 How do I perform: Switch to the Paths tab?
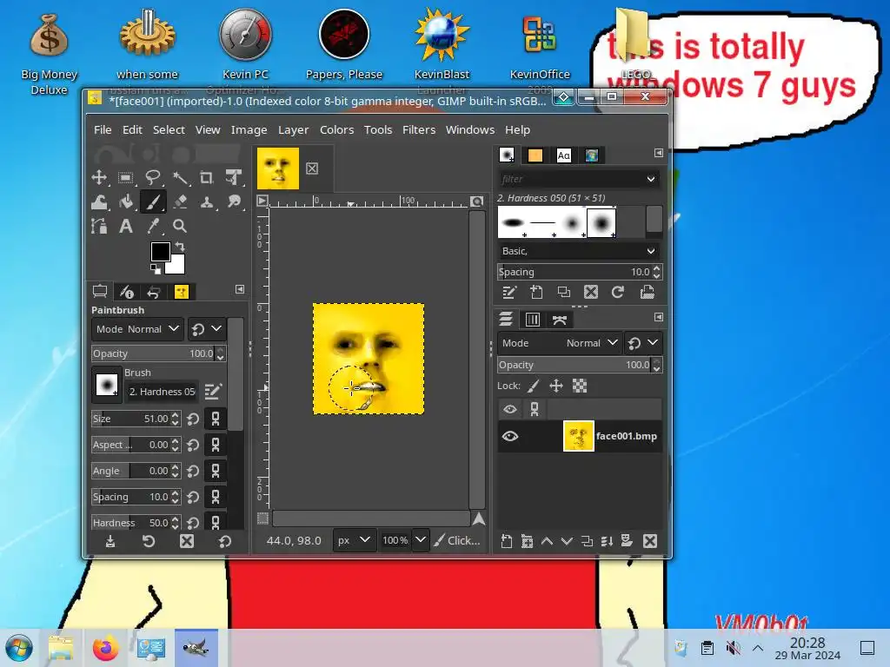(560, 320)
